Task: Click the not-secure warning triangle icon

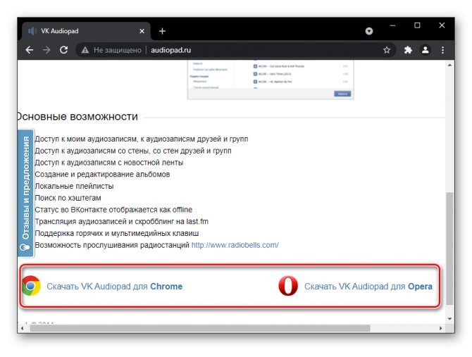Action: pyautogui.click(x=85, y=50)
